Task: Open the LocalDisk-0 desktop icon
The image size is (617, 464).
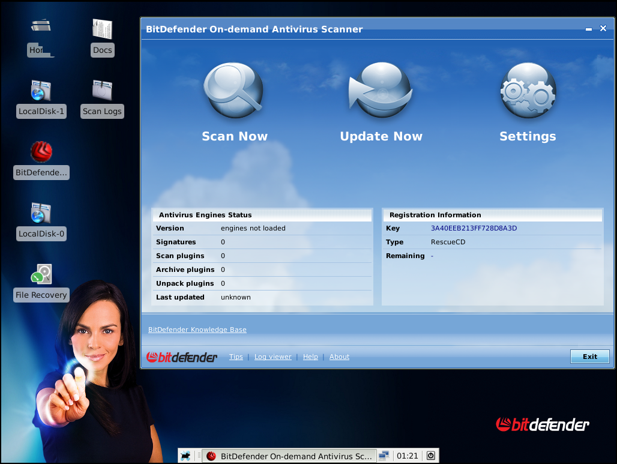Action: point(41,213)
